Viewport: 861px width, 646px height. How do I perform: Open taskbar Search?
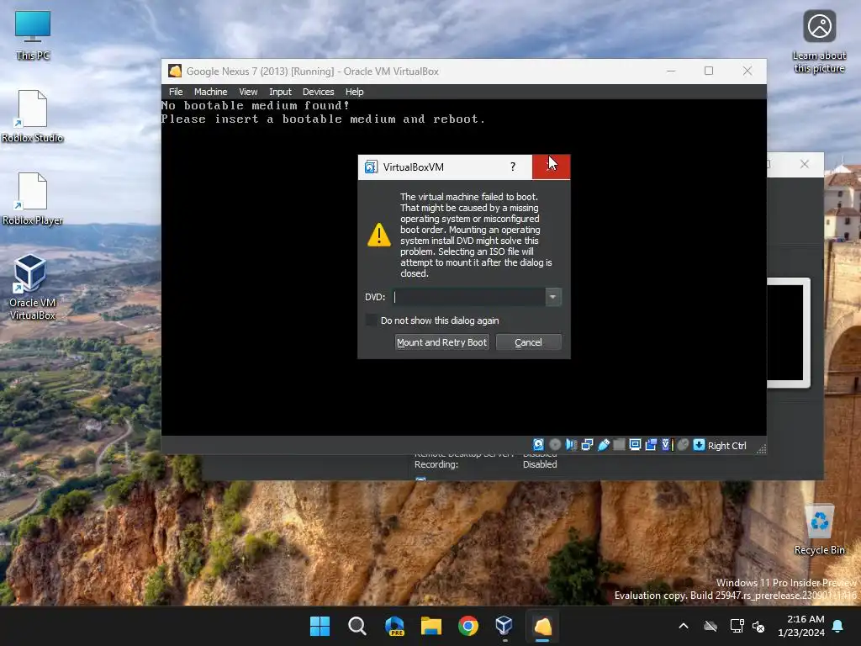[357, 626]
